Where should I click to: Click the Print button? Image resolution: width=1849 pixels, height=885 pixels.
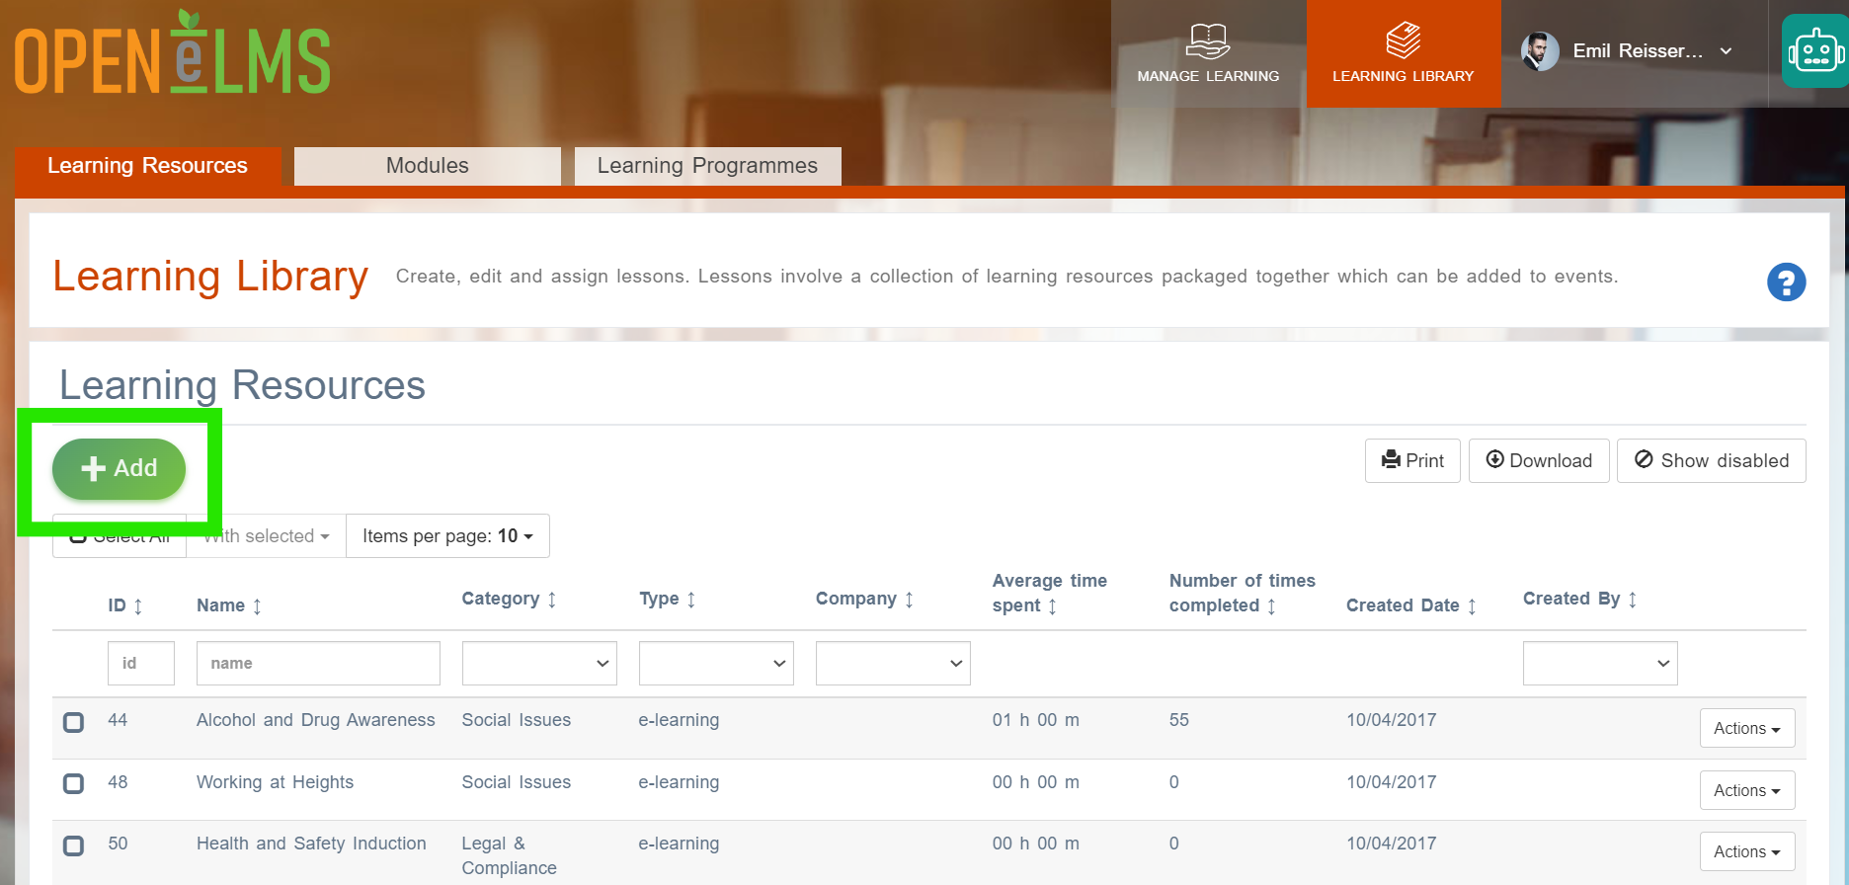click(x=1412, y=461)
